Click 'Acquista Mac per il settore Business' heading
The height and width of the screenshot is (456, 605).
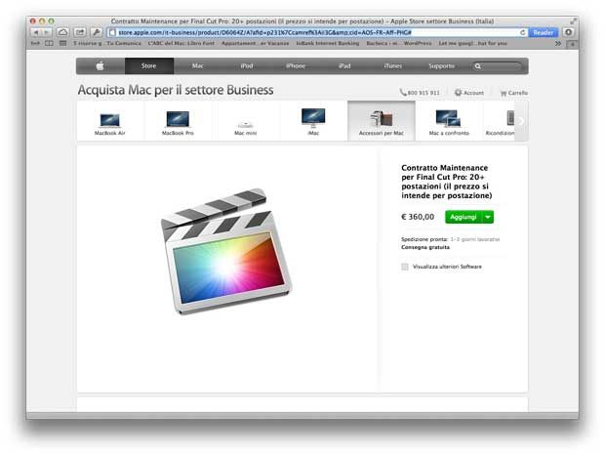coord(176,90)
